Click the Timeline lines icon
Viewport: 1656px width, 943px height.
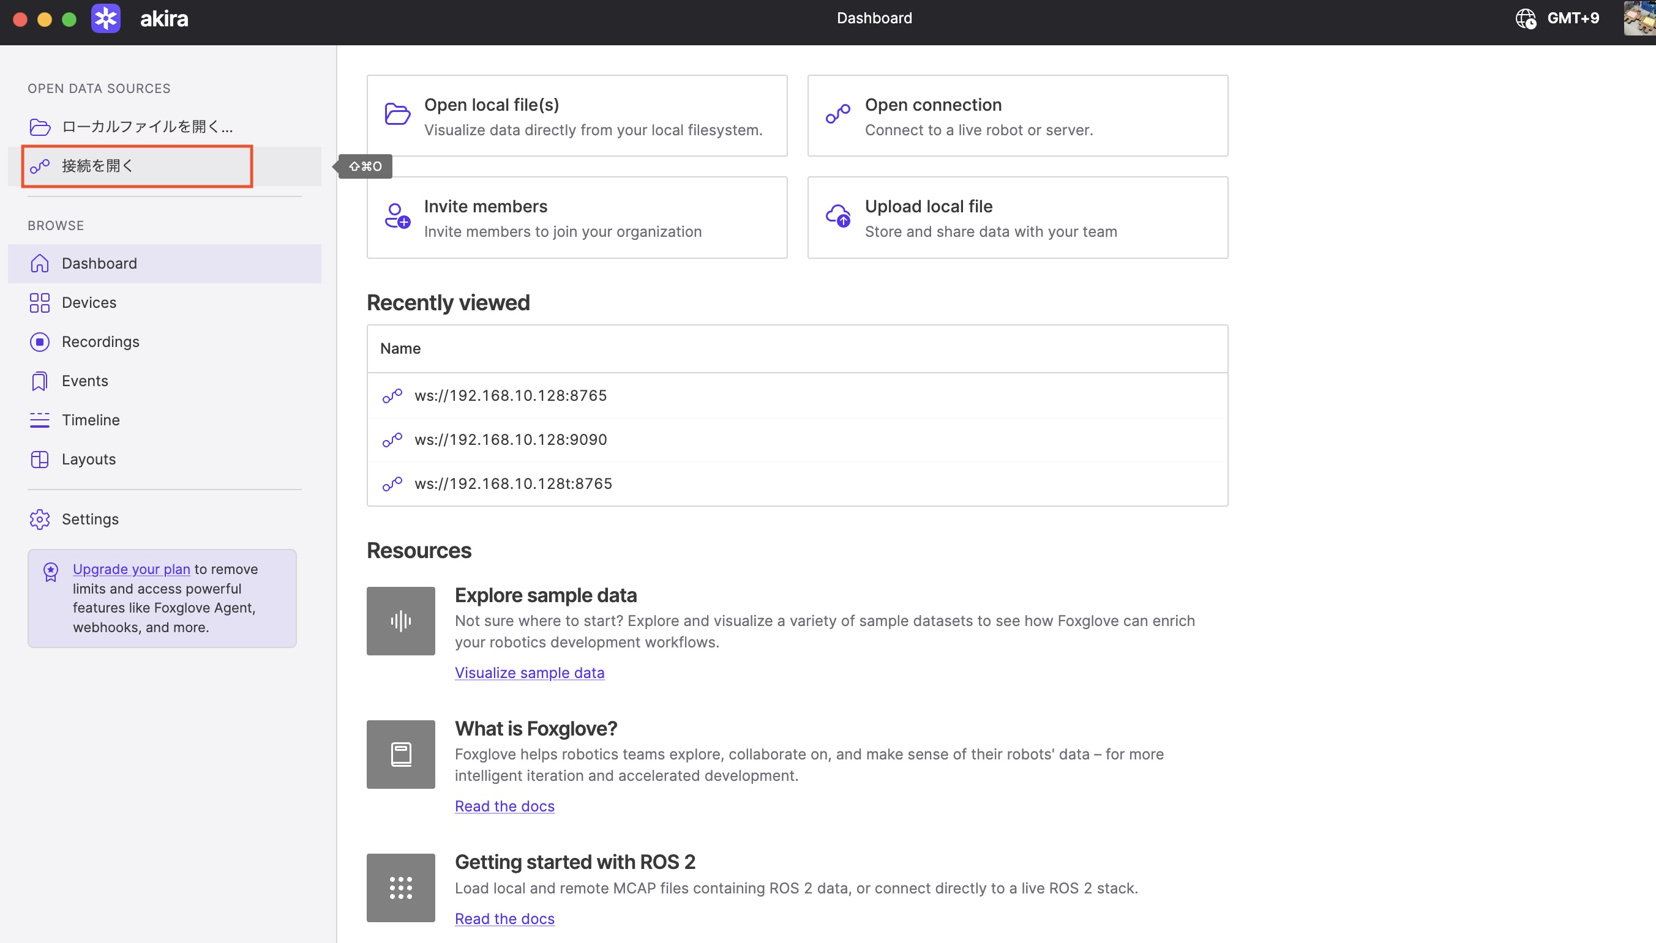[x=40, y=420]
